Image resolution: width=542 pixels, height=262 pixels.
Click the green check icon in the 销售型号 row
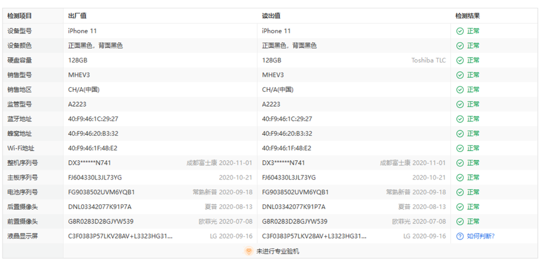click(459, 75)
